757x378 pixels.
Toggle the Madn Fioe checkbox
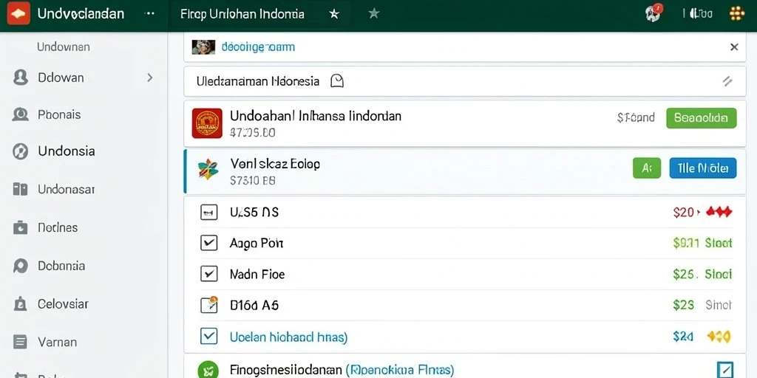click(x=208, y=274)
